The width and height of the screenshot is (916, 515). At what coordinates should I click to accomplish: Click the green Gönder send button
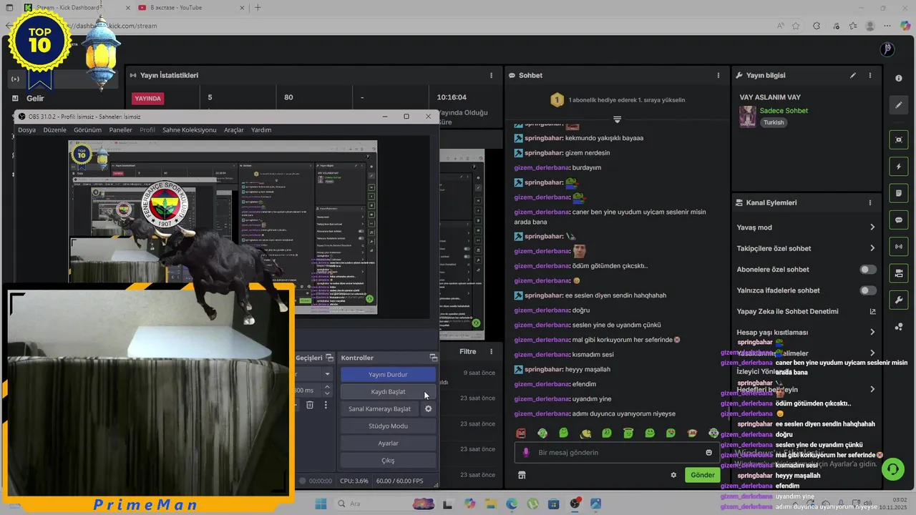[702, 475]
